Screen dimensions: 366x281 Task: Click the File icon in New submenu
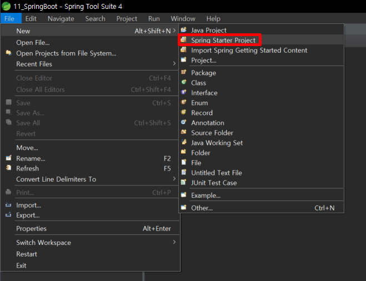tap(184, 162)
